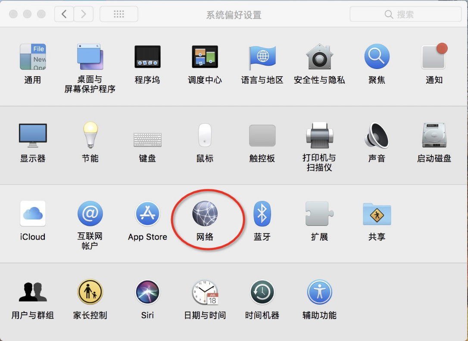Click the back navigation arrow
The image size is (468, 341).
[64, 14]
